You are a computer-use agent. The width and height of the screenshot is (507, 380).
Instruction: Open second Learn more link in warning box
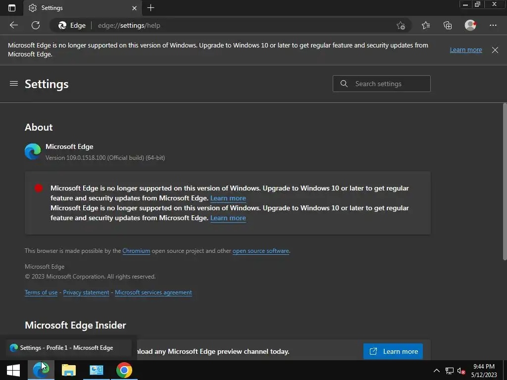(228, 218)
